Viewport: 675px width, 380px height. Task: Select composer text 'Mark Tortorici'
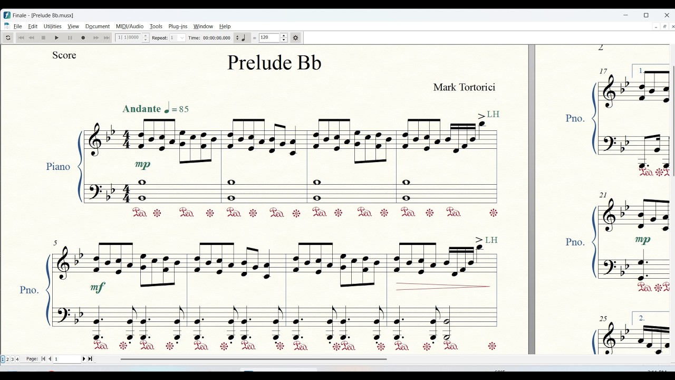click(464, 88)
